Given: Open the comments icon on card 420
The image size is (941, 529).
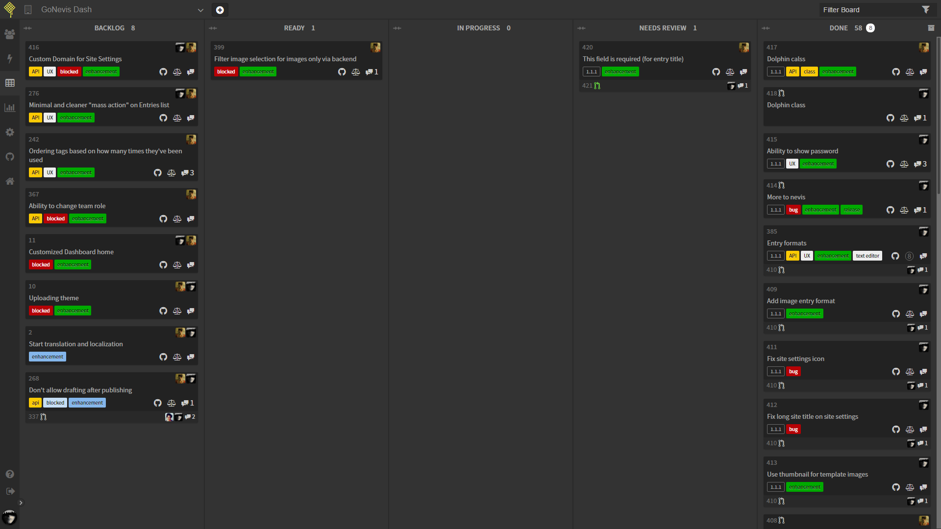Looking at the screenshot, I should point(743,72).
